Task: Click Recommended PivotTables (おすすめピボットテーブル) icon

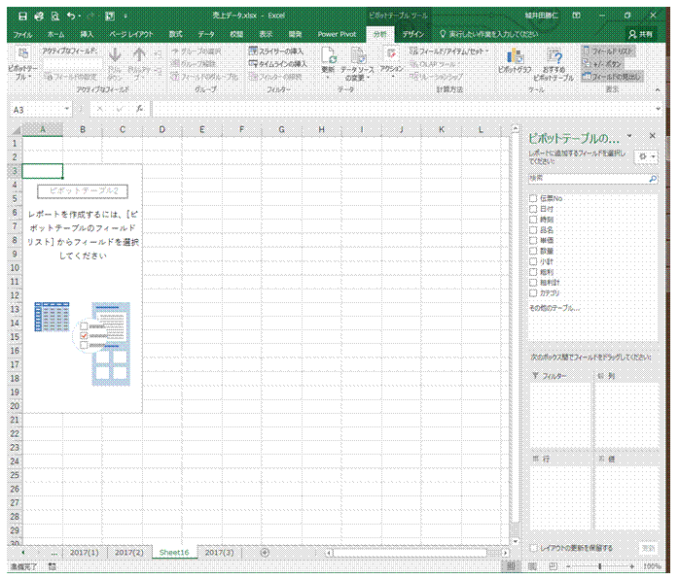Action: [x=554, y=63]
